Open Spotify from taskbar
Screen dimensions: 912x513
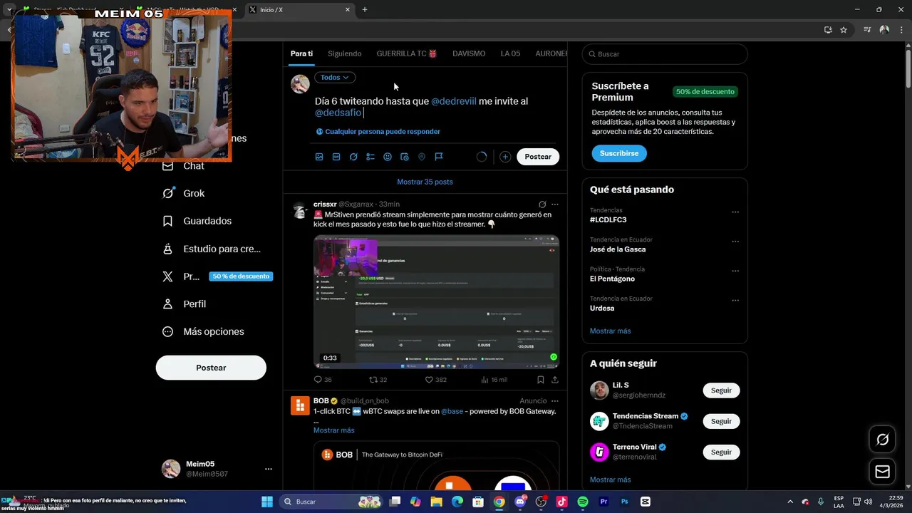(x=583, y=502)
